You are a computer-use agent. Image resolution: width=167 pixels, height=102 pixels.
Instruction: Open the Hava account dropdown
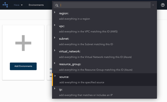coord(18,5)
